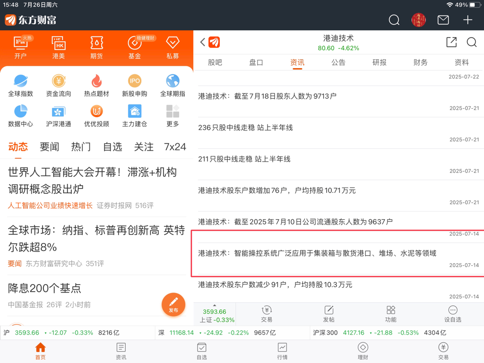Open 全球指数 global index icon

click(x=20, y=86)
